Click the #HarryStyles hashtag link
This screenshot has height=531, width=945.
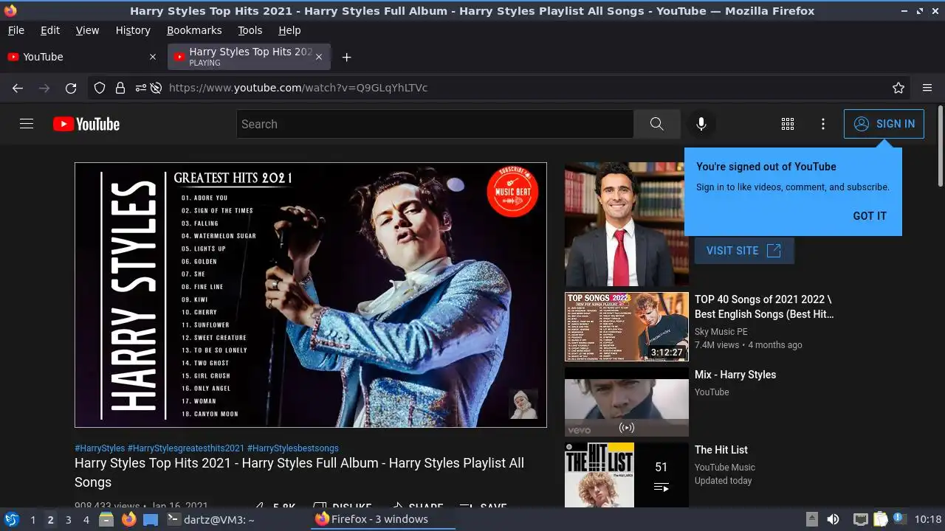(100, 448)
